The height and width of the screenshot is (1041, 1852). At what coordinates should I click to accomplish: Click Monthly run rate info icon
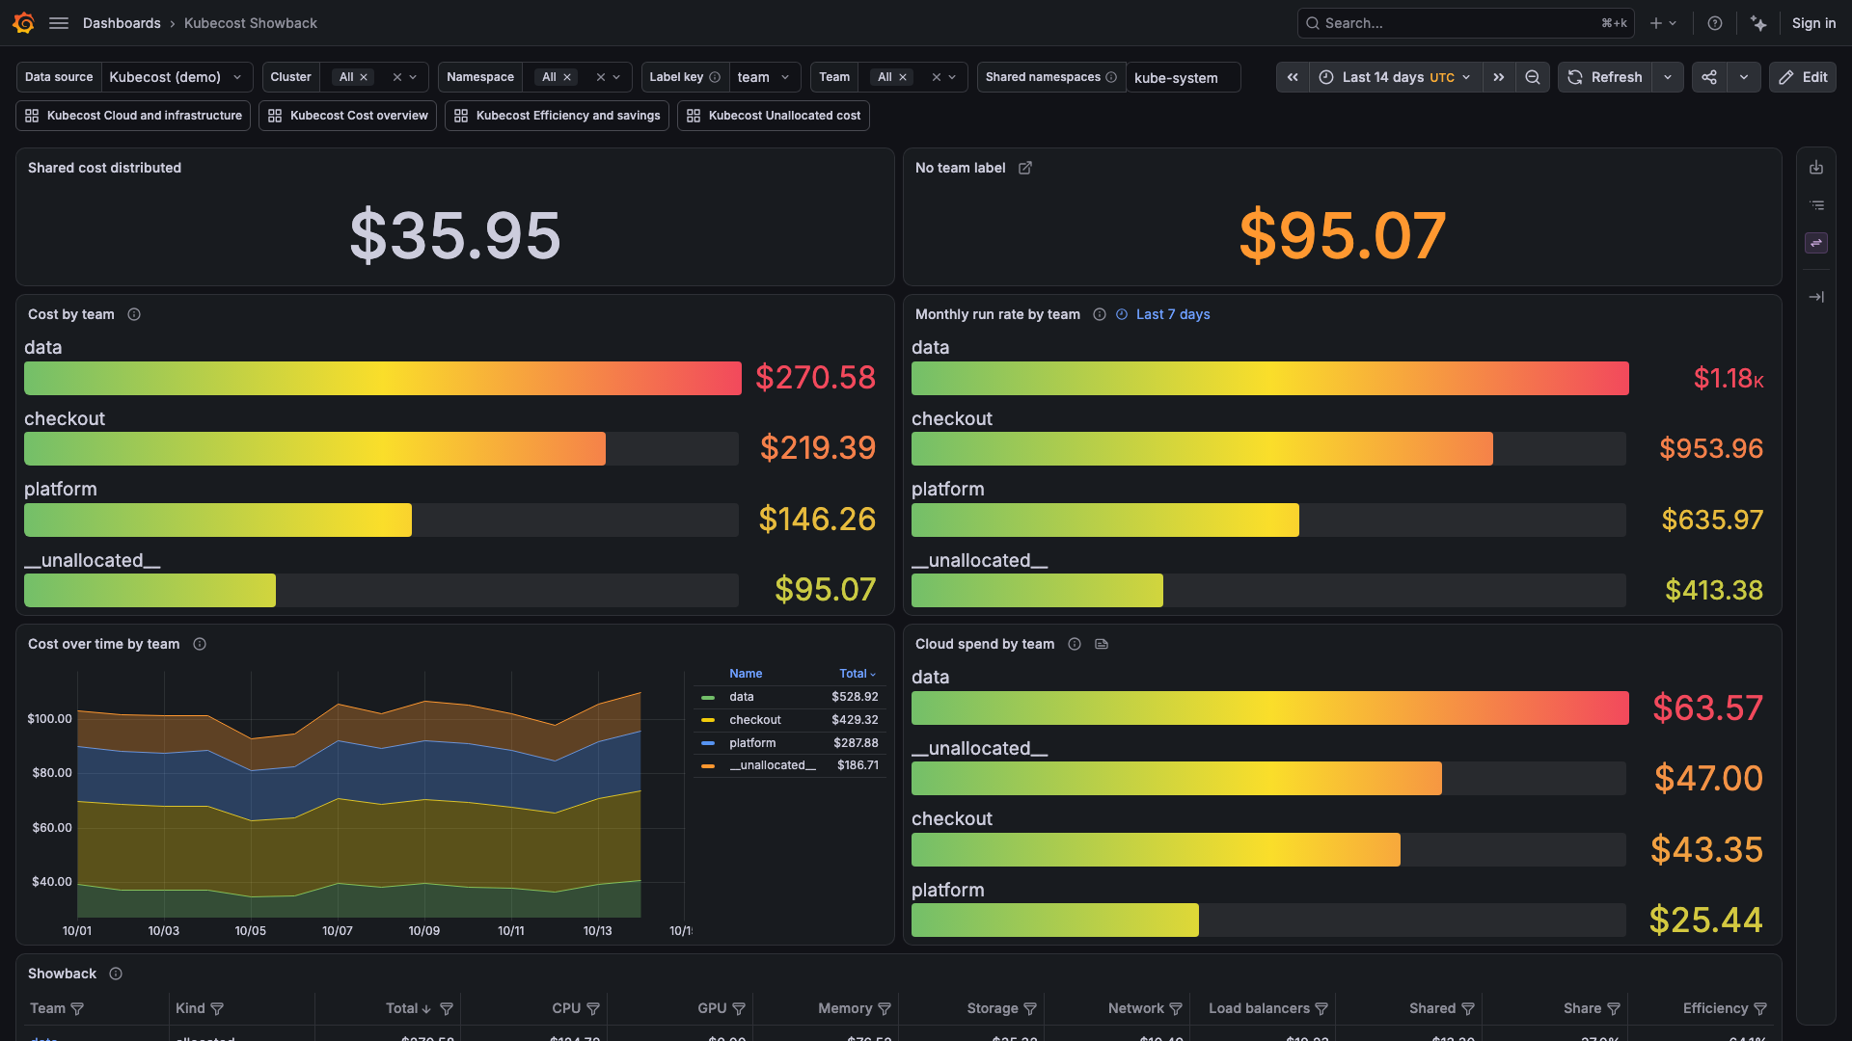coord(1100,314)
